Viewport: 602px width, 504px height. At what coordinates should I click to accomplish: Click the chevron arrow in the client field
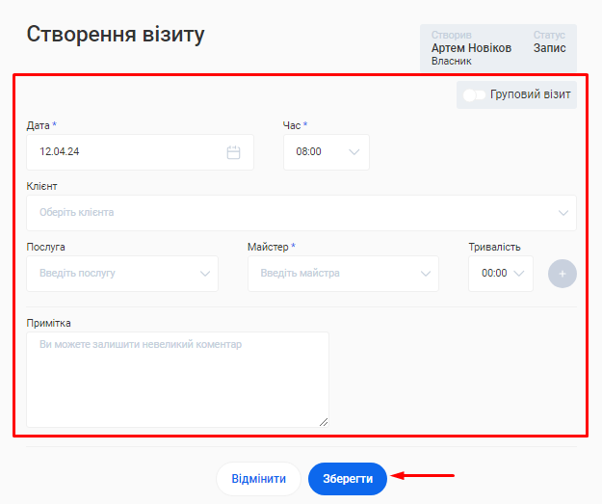[x=563, y=213]
